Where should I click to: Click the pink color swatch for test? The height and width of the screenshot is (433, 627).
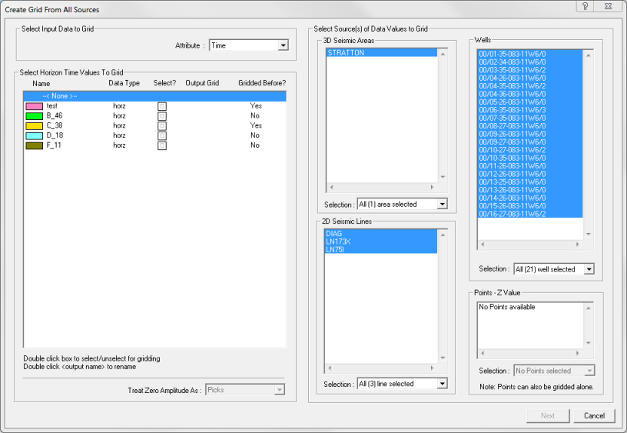35,106
